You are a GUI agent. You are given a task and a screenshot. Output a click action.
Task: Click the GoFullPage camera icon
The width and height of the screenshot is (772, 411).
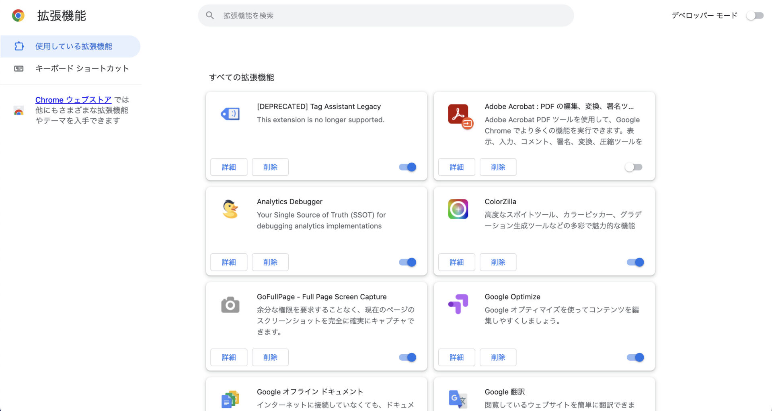230,305
